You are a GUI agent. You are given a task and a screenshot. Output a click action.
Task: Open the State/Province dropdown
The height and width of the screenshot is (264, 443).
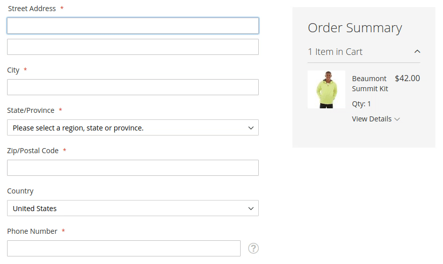pyautogui.click(x=133, y=128)
